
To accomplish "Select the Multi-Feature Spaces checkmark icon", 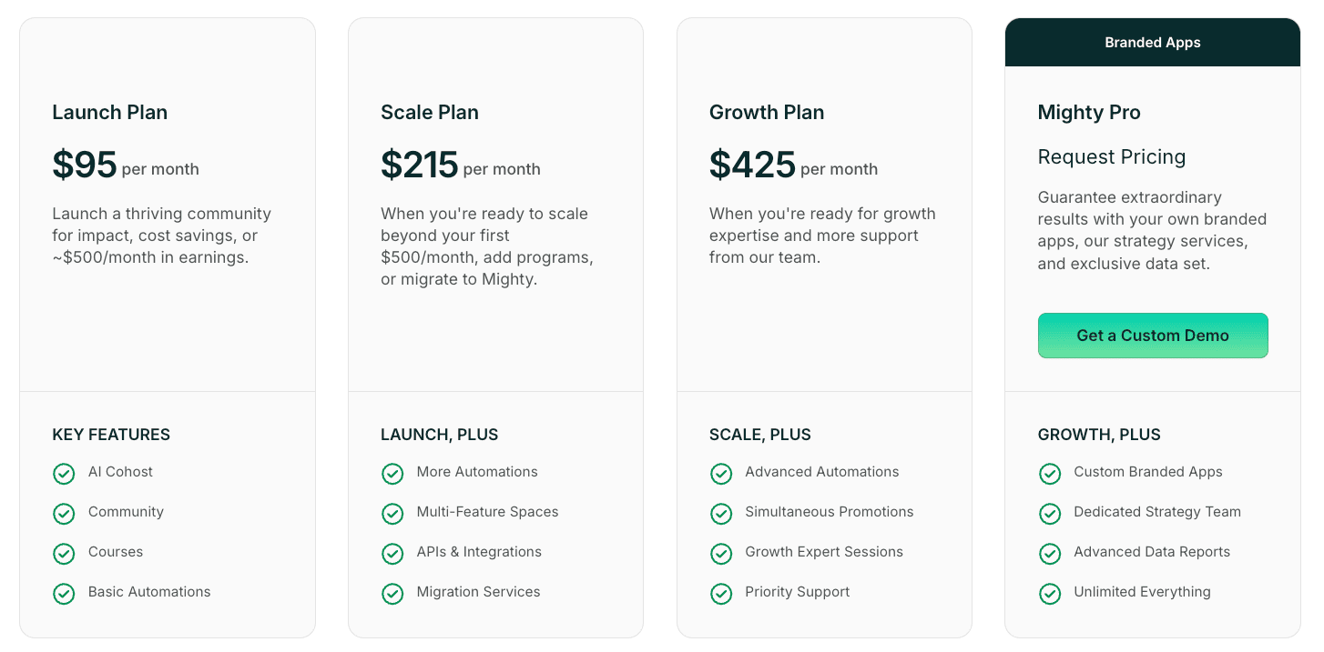I will click(392, 513).
